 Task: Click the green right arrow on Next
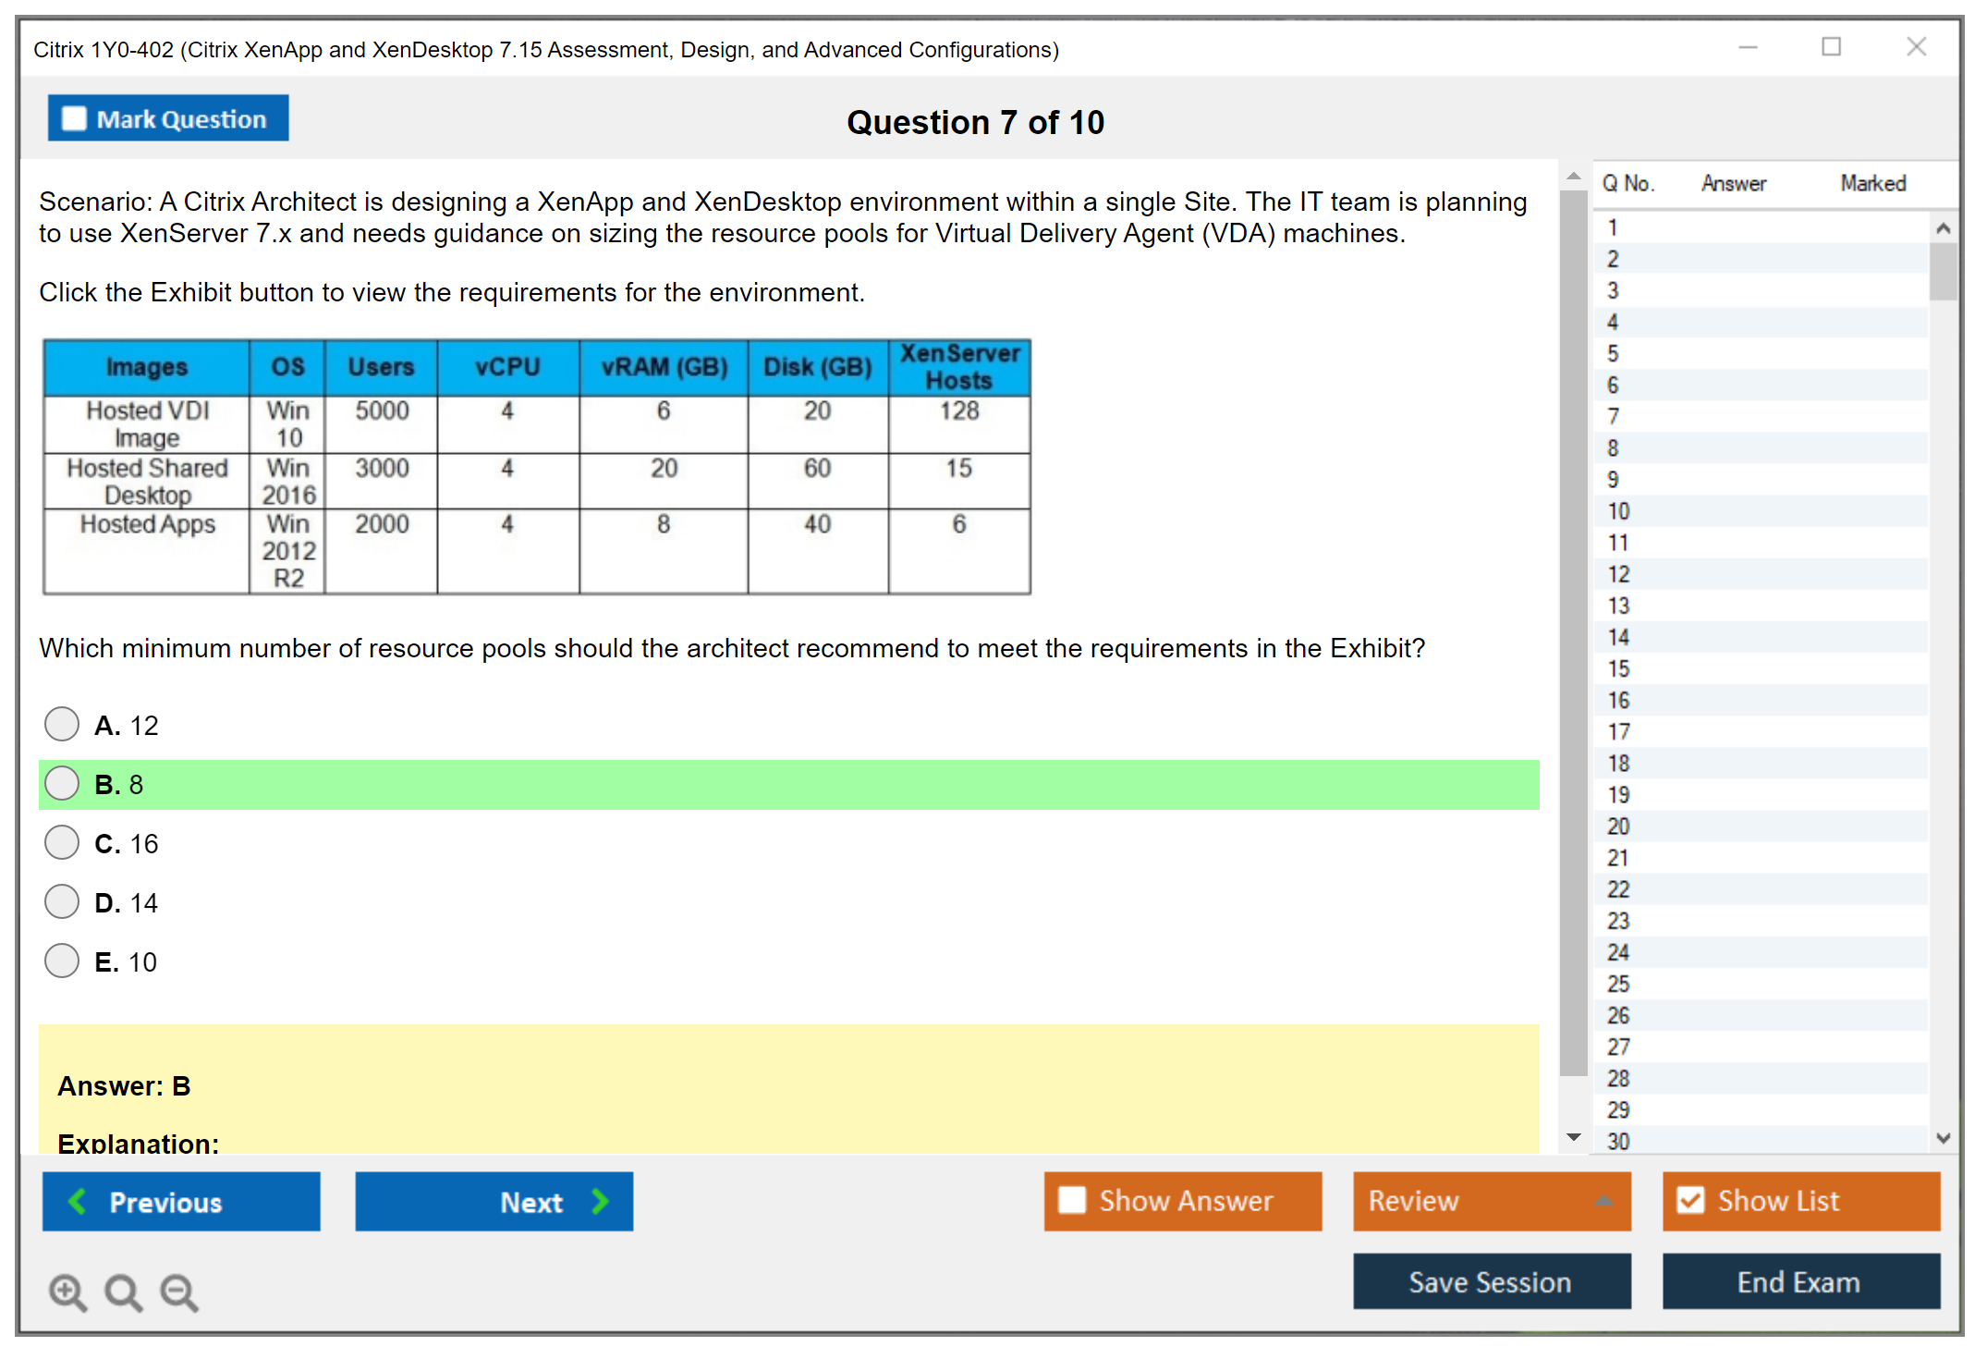(x=600, y=1201)
